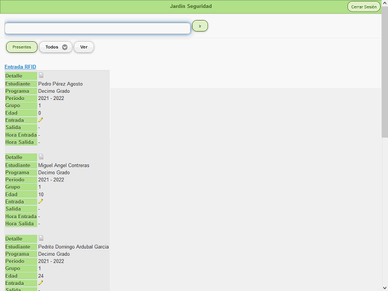388x291 pixels.
Task: Click pencil entry icon for Miguel Angel Contreras
Action: (x=41, y=201)
